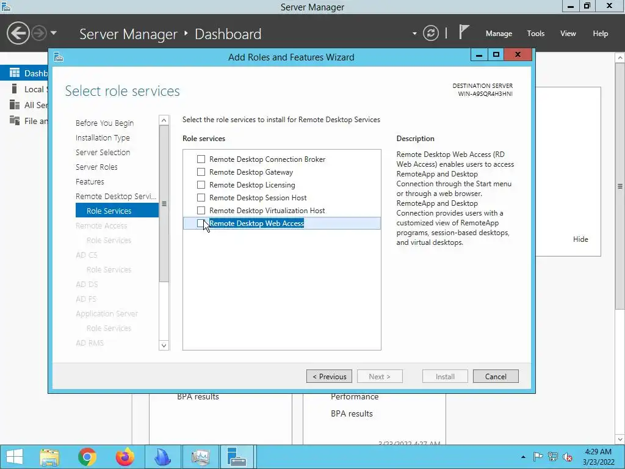Go to Installation Type step
Viewport: 625px width, 469px height.
(103, 137)
